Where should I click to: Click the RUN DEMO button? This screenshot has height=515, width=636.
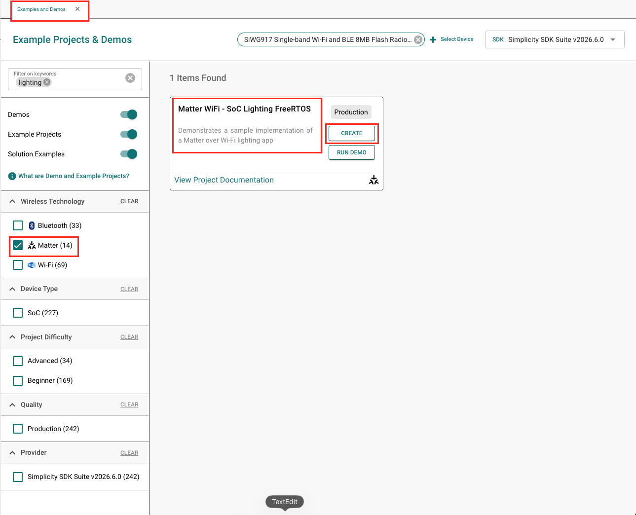point(352,152)
